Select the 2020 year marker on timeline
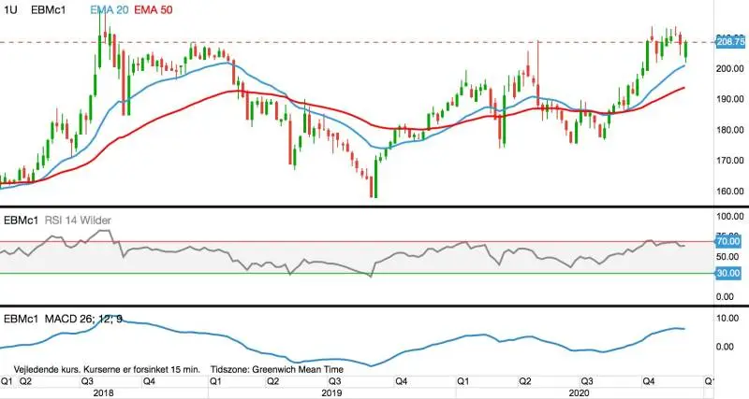749x399 pixels. click(579, 393)
